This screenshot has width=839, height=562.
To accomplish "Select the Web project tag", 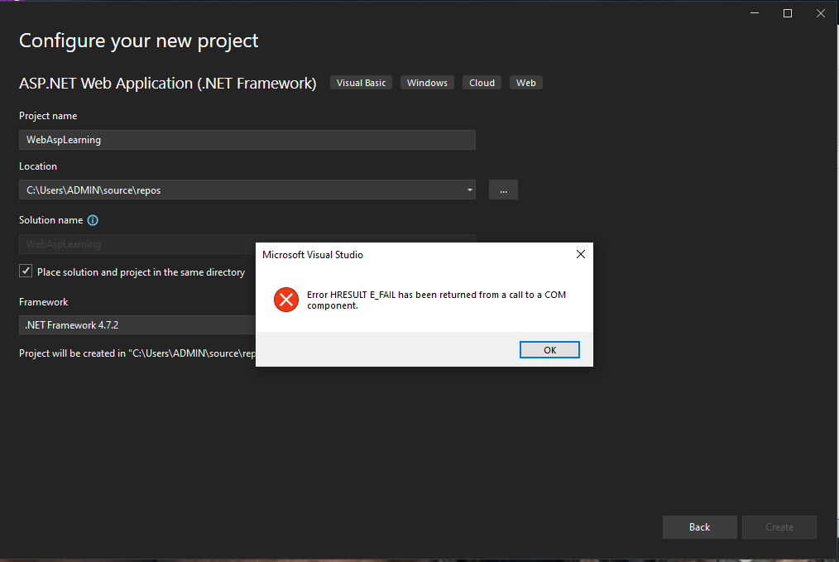I will pyautogui.click(x=525, y=82).
